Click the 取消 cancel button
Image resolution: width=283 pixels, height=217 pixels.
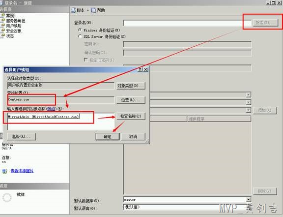point(133,136)
